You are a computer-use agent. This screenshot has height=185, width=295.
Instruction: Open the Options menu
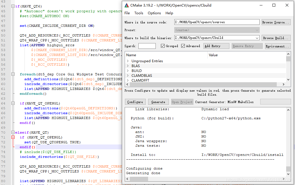pyautogui.click(x=154, y=13)
